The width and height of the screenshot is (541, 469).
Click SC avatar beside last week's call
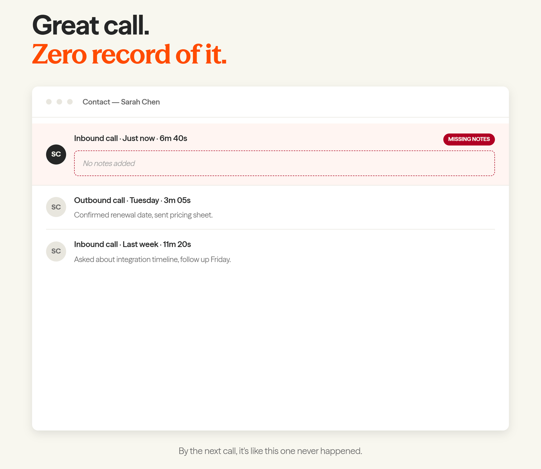(56, 251)
